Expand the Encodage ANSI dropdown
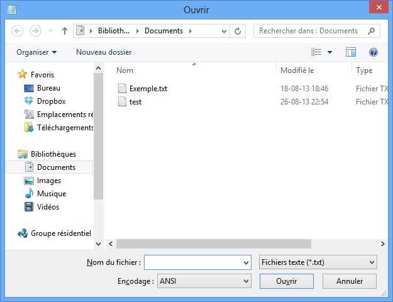 point(246,281)
